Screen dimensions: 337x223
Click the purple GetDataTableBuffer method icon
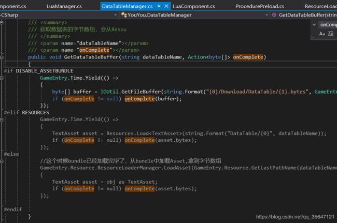pyautogui.click(x=274, y=15)
